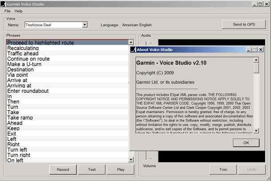Click the Play button
Image resolution: width=271 pixels, height=181 pixels.
tap(120, 169)
